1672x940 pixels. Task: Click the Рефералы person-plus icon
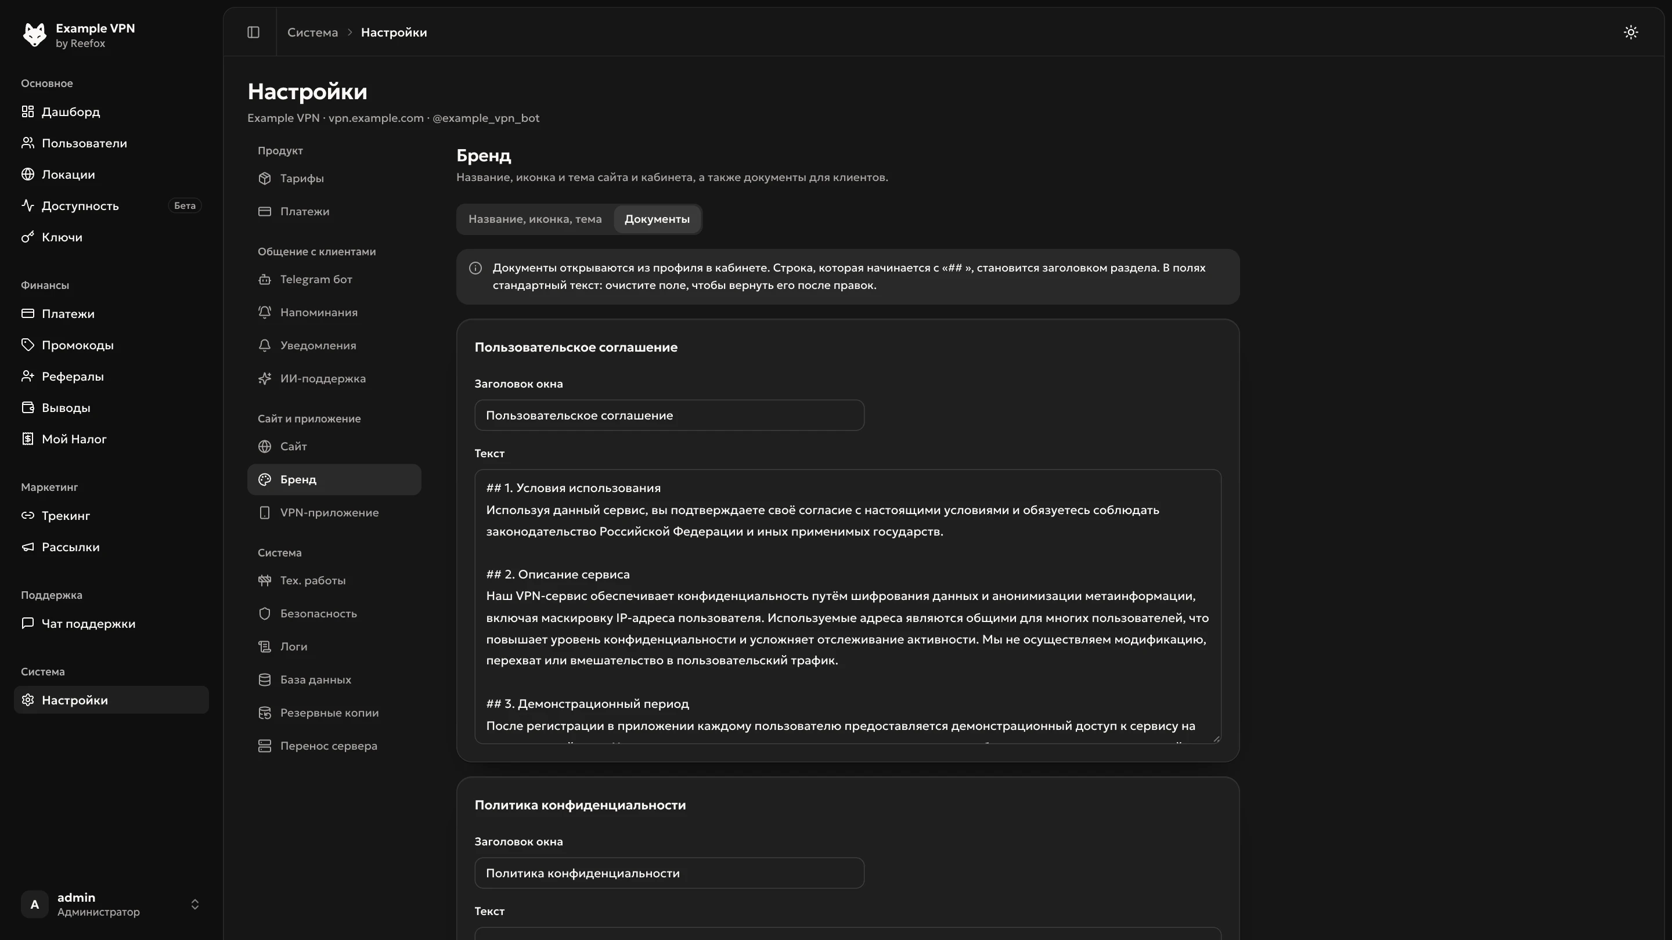pyautogui.click(x=27, y=376)
